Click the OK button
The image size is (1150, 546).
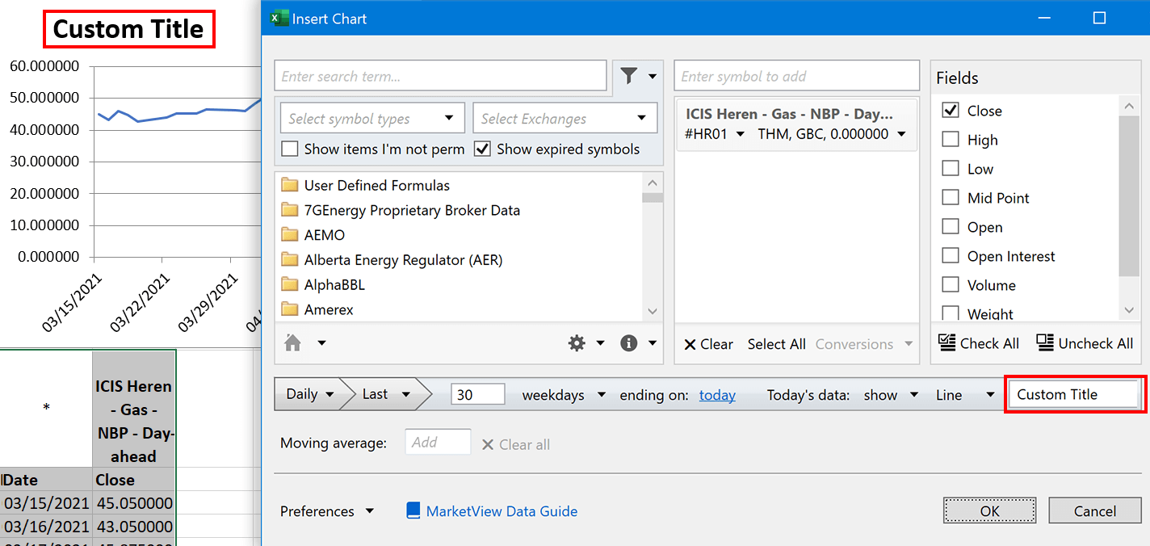pos(989,510)
